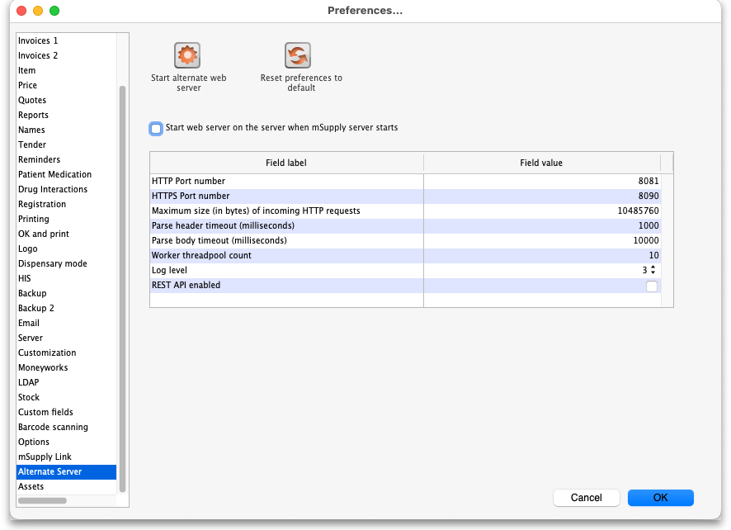Click the sidebar horizontal scrollbar

[42, 500]
